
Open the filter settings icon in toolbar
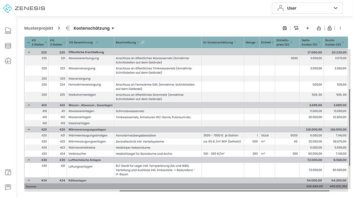tap(296, 28)
